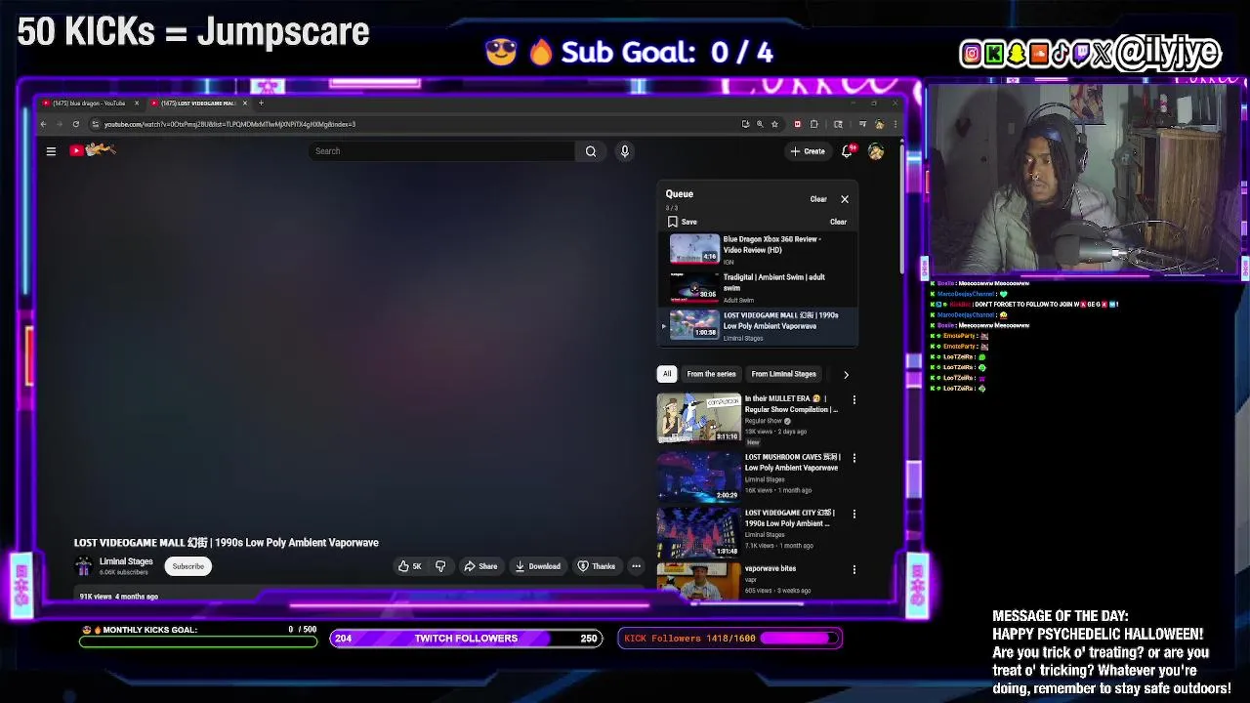
Task: Open the YouTube account avatar menu
Action: 876,151
